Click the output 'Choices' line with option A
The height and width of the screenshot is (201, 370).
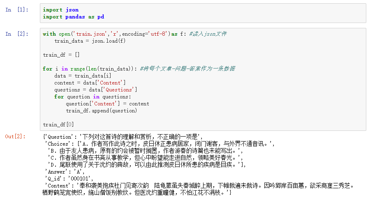coord(160,144)
